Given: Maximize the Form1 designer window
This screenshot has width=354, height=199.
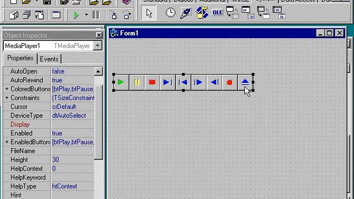Looking at the screenshot, I should point(330,33).
